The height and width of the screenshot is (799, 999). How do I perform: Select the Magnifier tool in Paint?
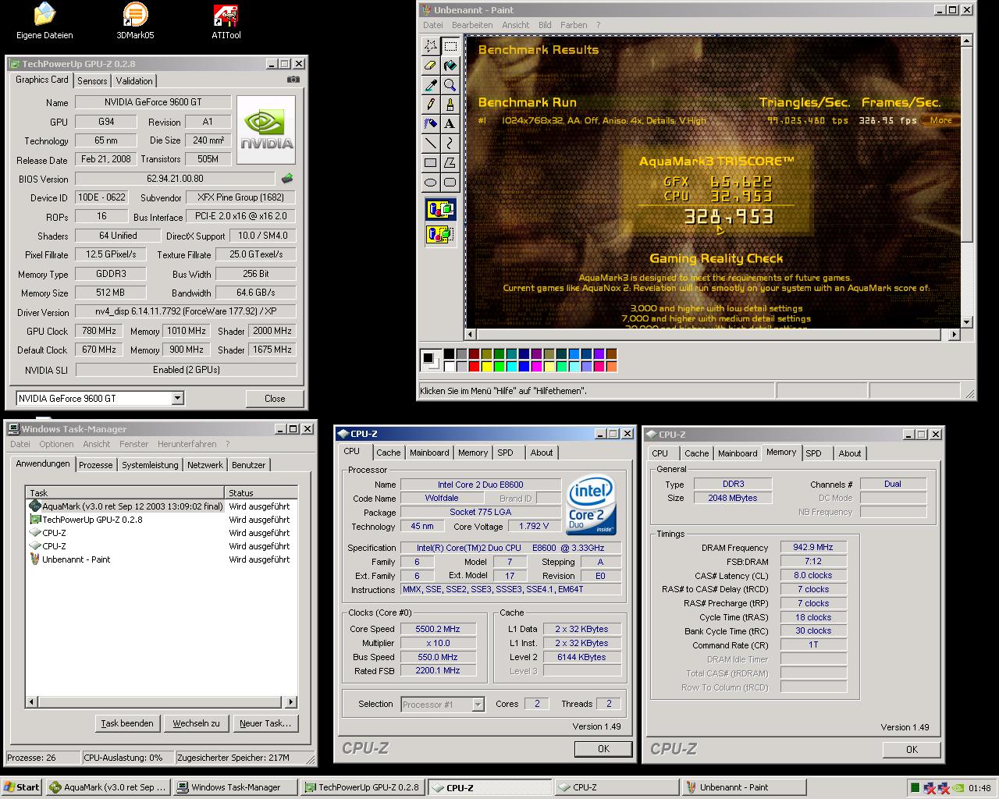pyautogui.click(x=450, y=85)
